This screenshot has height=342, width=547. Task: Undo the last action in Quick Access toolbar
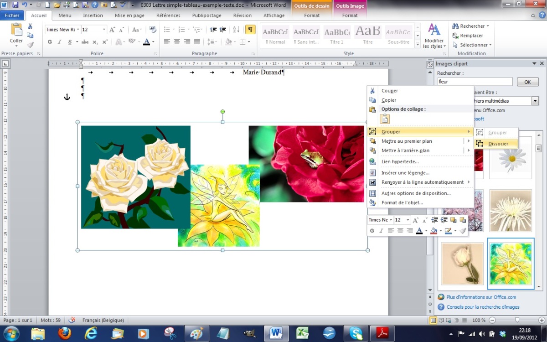[x=24, y=5]
